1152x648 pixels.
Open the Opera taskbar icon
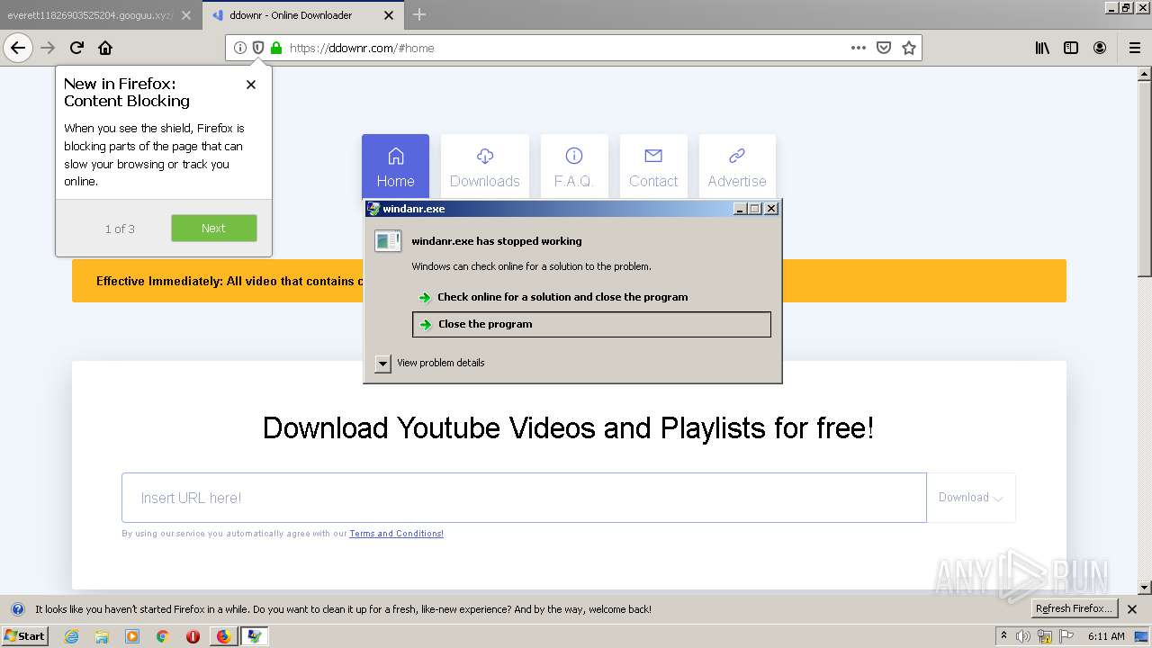click(193, 636)
